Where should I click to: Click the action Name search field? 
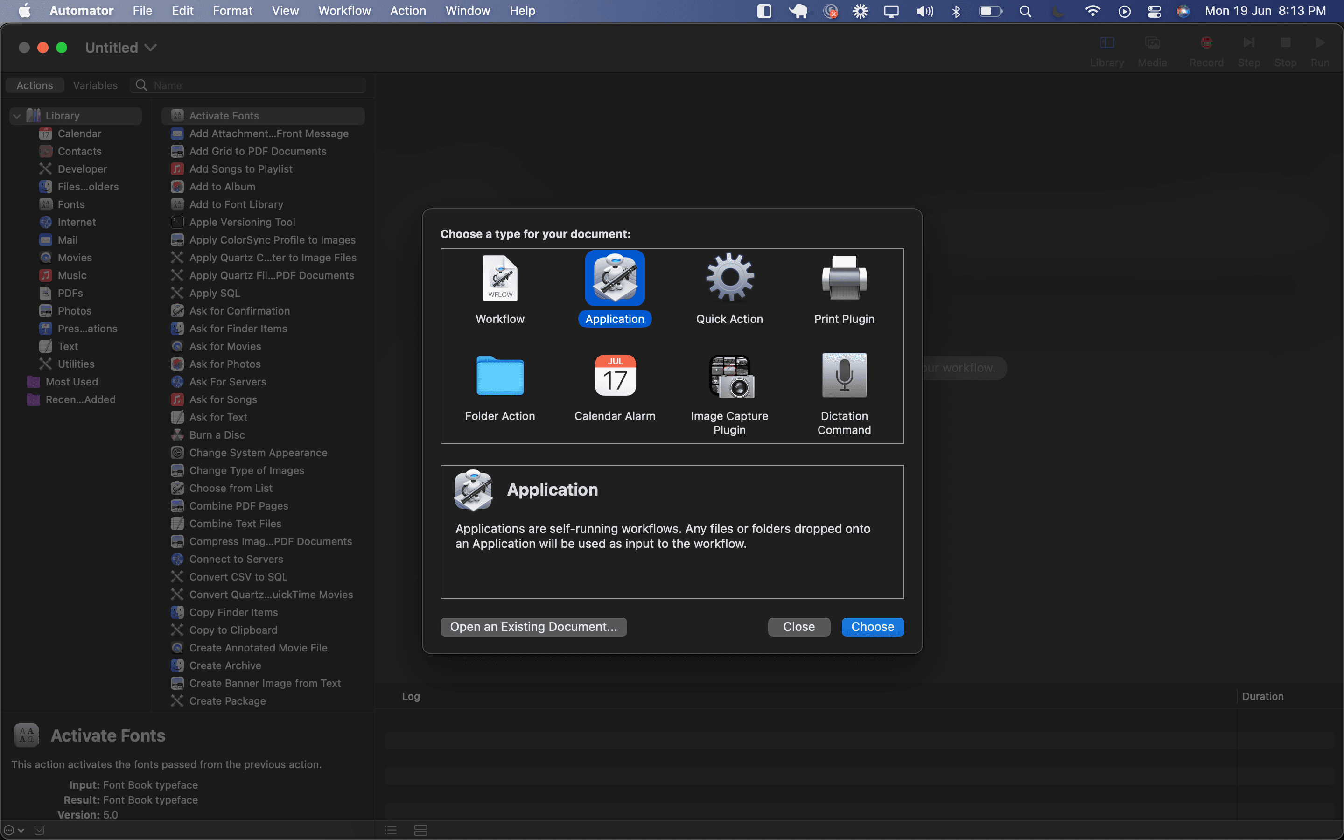[249, 85]
